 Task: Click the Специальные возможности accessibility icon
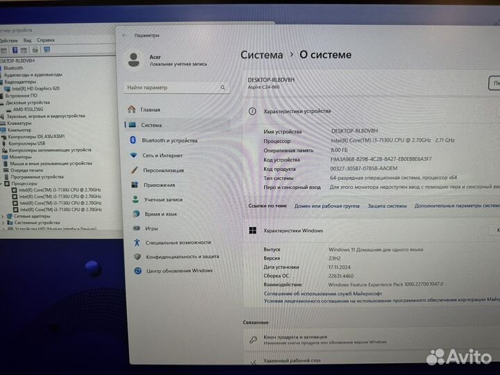click(137, 242)
